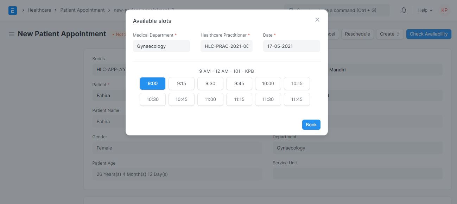Click the Reschedule button

pyautogui.click(x=357, y=34)
